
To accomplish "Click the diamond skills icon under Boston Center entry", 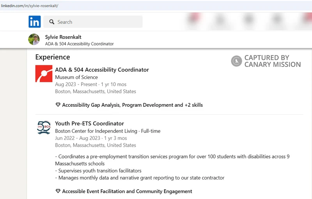I will 58,191.
